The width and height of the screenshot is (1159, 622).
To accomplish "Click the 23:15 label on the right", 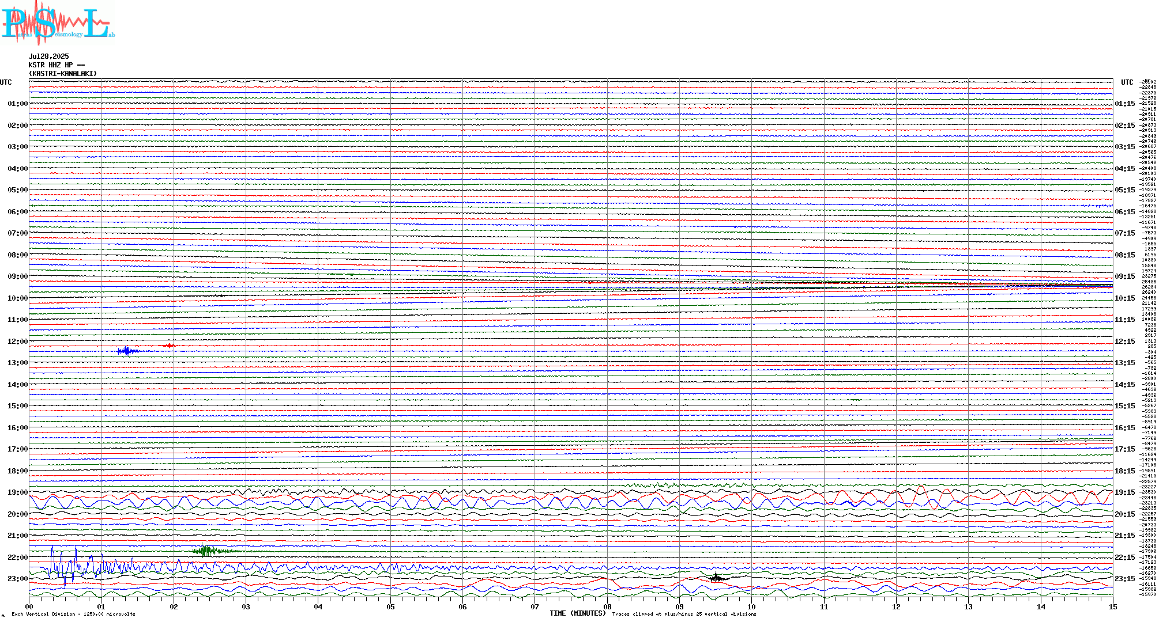I will point(1125,579).
